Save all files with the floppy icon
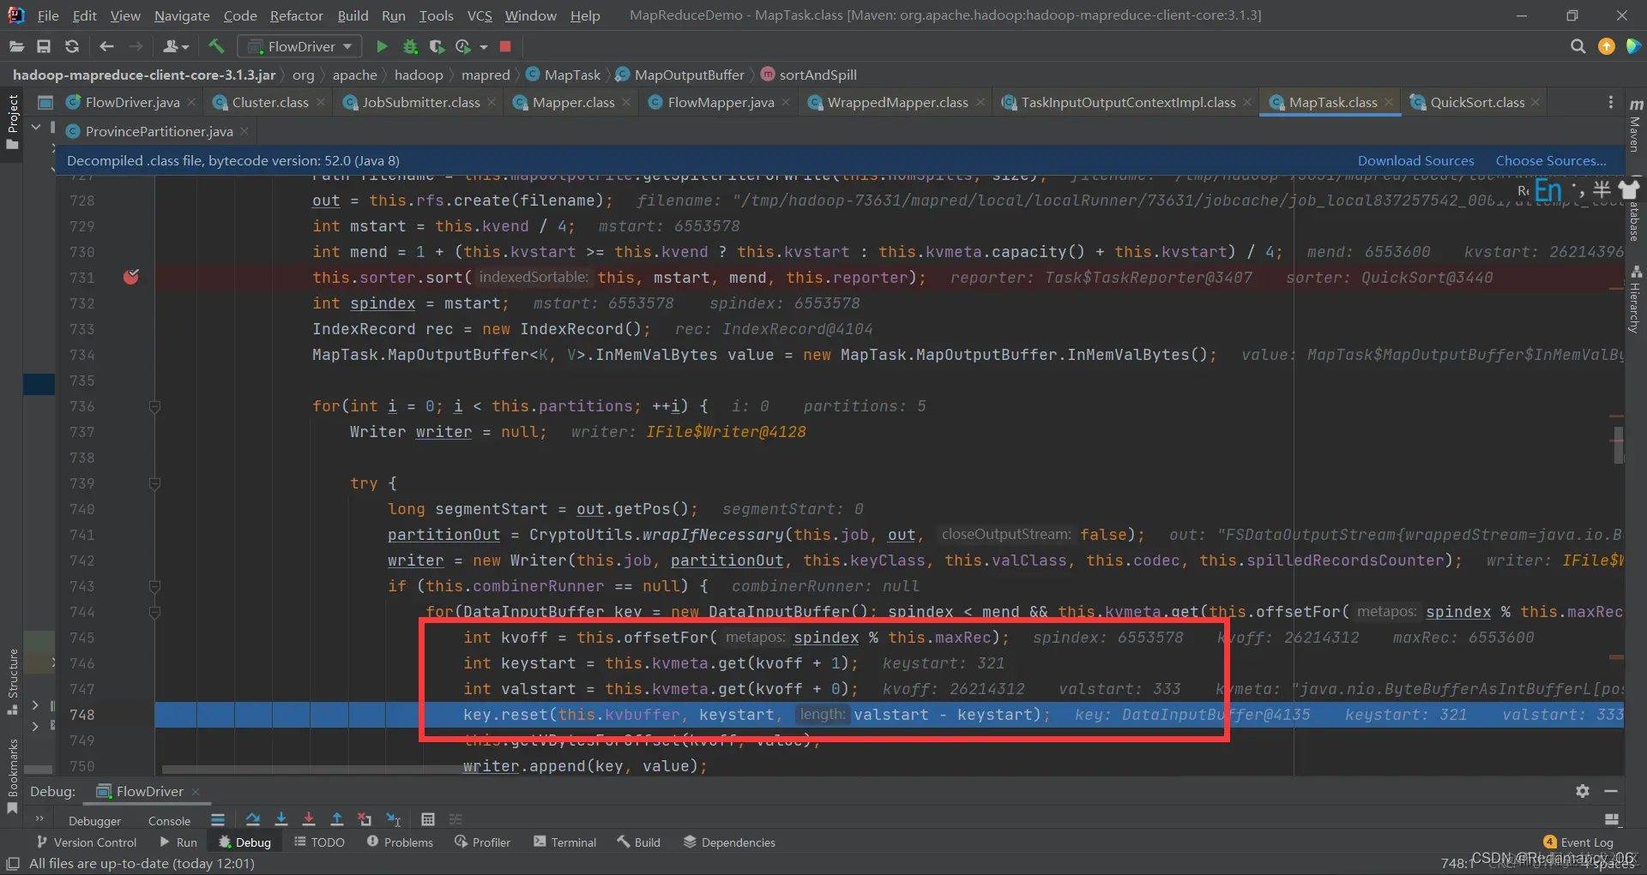Screen dimensions: 1647x875 44,46
